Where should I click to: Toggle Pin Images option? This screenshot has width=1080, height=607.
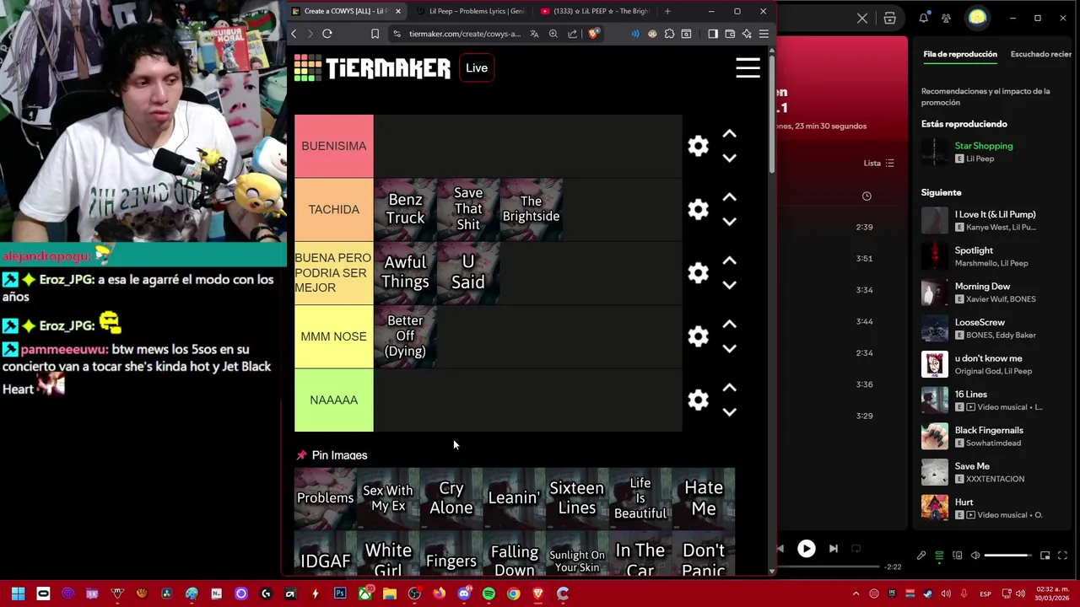(x=332, y=455)
